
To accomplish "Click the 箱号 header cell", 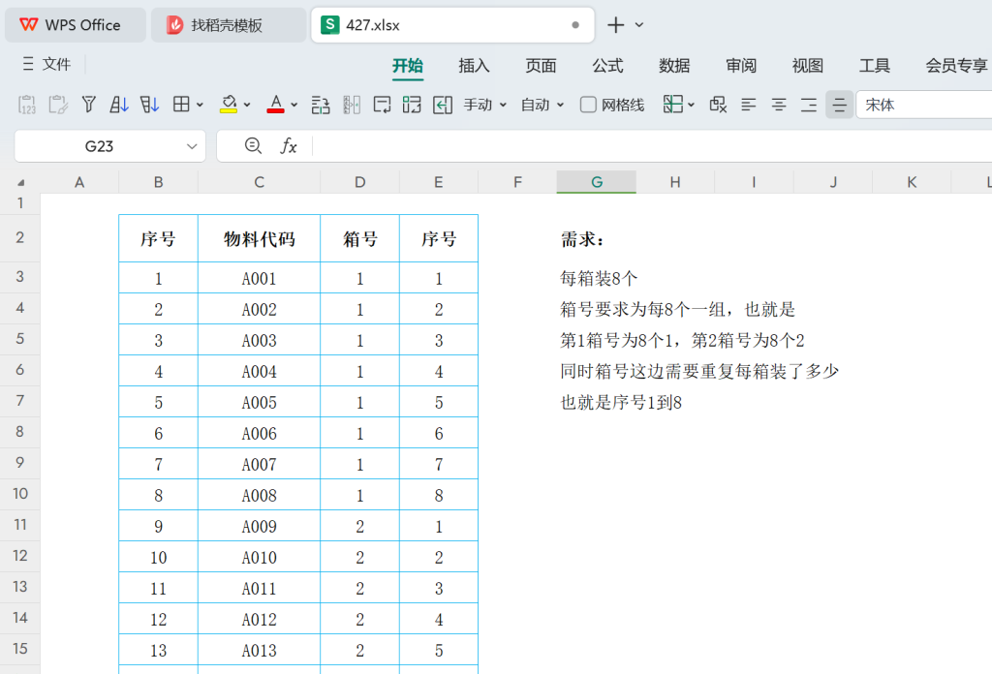I will tap(360, 239).
